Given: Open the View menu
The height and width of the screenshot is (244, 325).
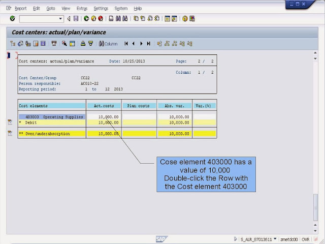Looking at the screenshot, I should (x=66, y=9).
